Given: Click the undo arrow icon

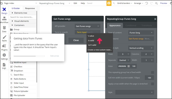Looking at the screenshot, I should 147,3.
